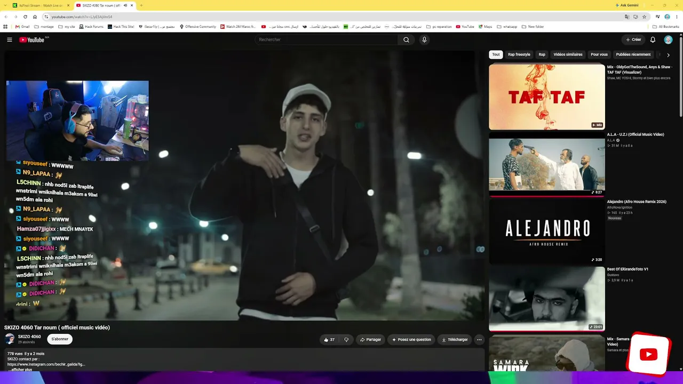Click the Télécharger download button

455,340
